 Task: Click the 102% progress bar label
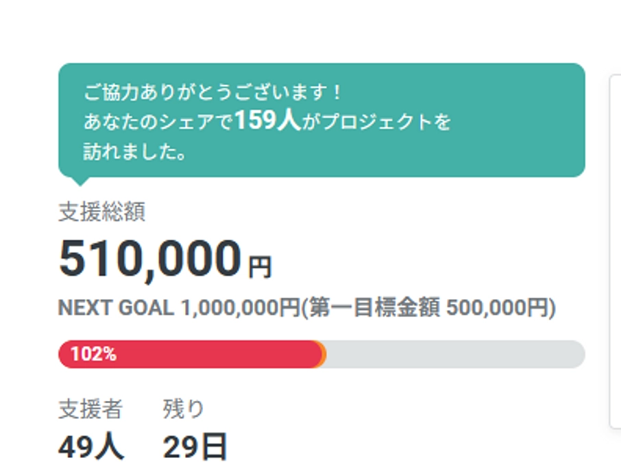tap(89, 354)
